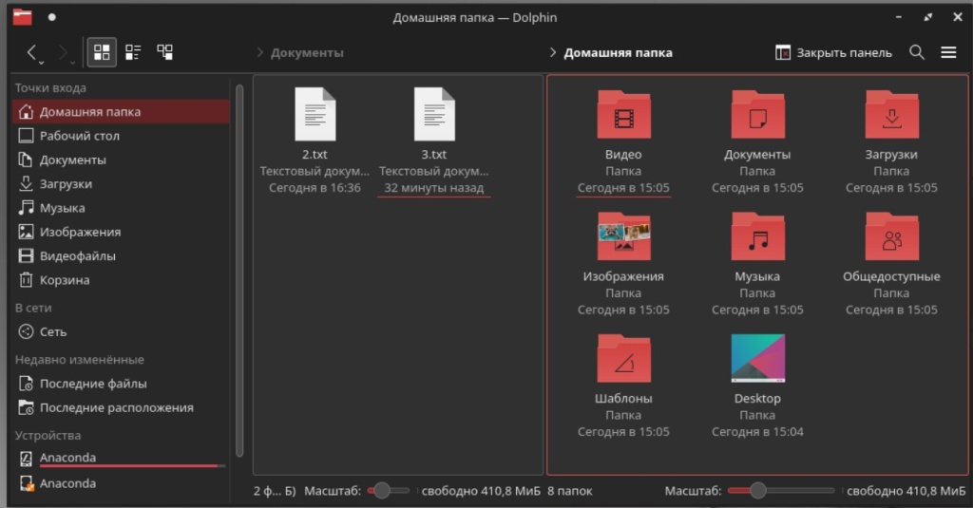
Task: Open the hamburger menu
Action: (x=948, y=52)
